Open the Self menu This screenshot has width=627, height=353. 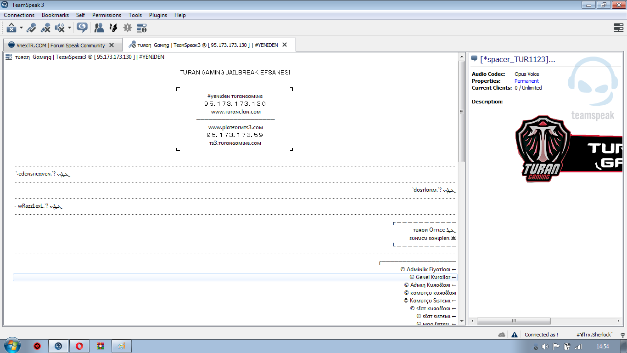pos(80,15)
